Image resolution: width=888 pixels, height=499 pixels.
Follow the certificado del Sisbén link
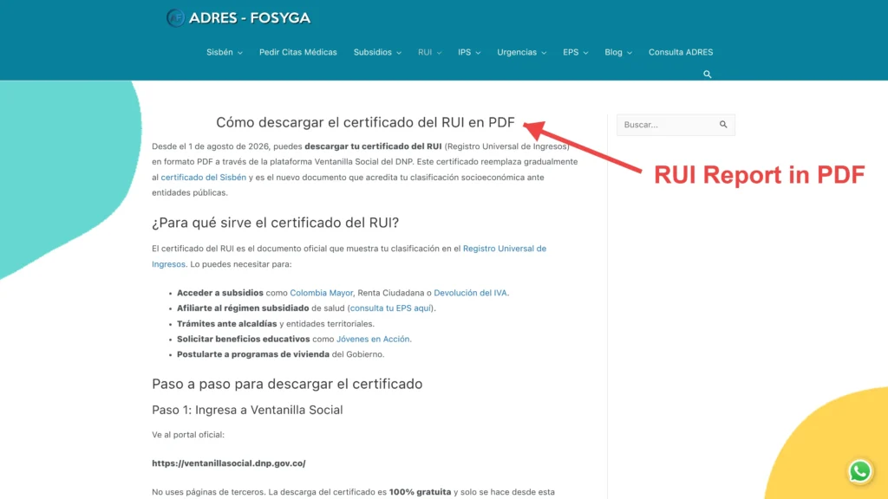[203, 177]
